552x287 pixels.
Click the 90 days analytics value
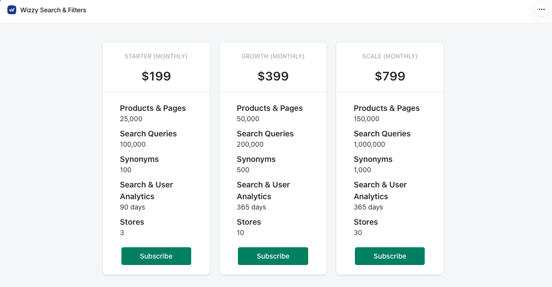click(132, 207)
